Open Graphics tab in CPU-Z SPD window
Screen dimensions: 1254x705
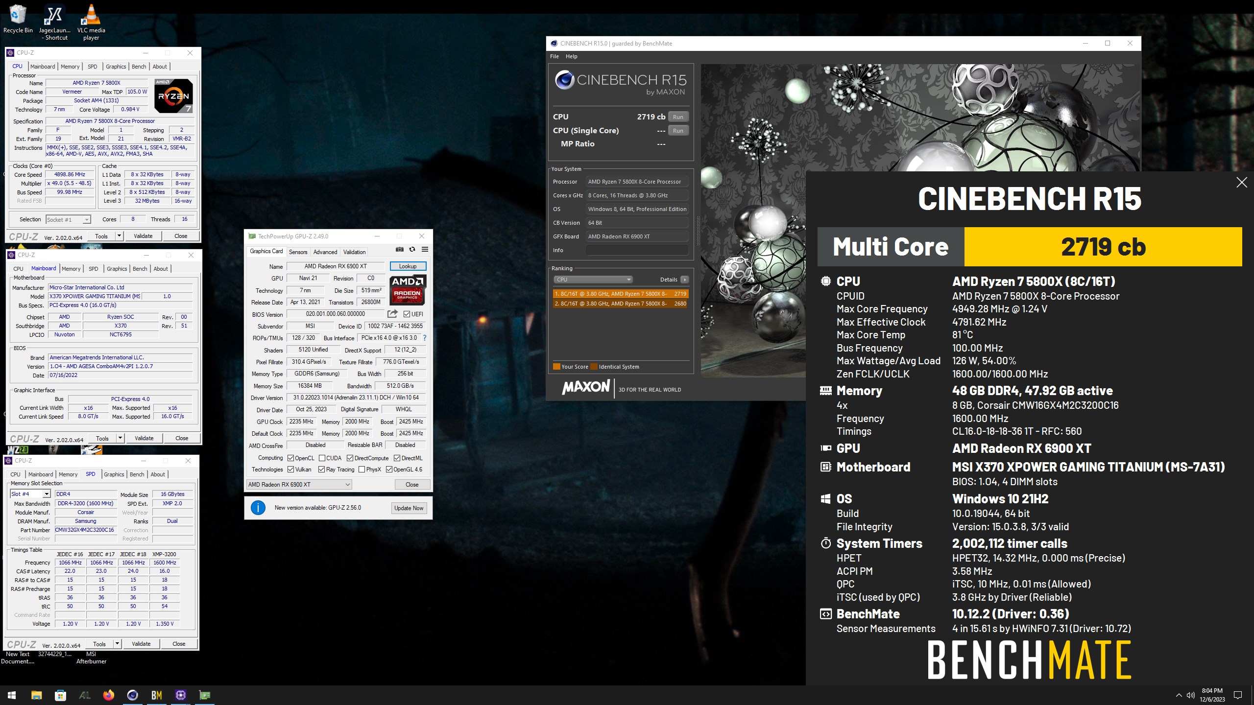pyautogui.click(x=114, y=474)
